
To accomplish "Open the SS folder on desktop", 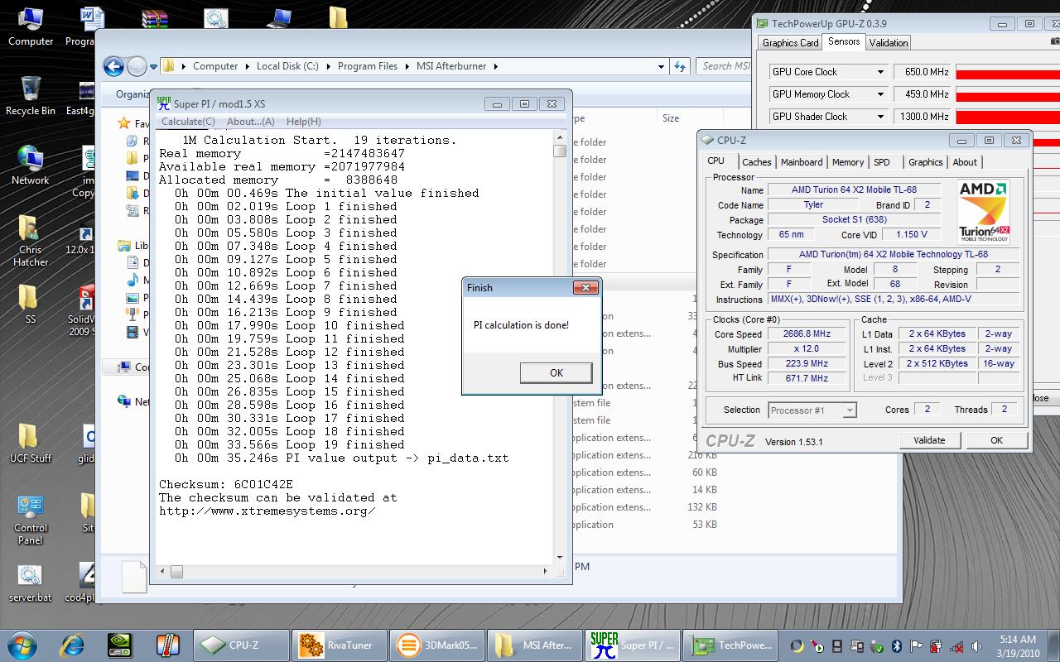I will tap(31, 305).
